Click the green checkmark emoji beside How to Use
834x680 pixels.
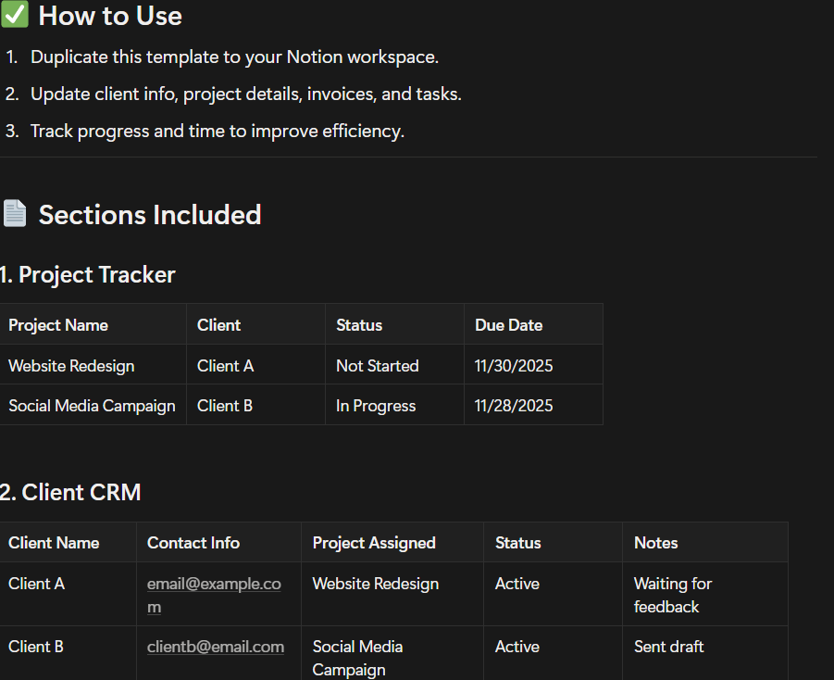15,15
